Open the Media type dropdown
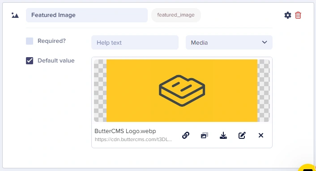The width and height of the screenshot is (316, 171). pos(229,42)
